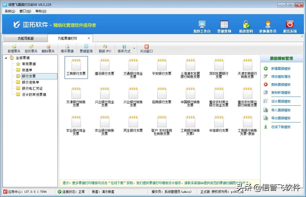This screenshot has width=306, height=197.
Task: Click 修改模板属性 link
Action: (x=281, y=76)
